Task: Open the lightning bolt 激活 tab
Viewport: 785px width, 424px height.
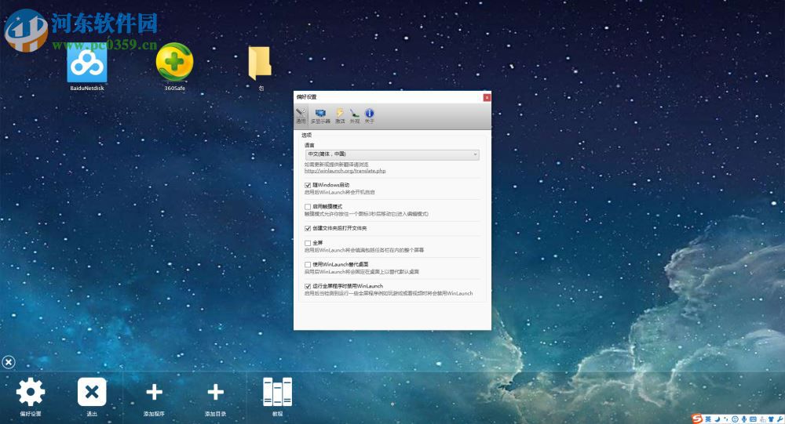Action: click(x=340, y=116)
